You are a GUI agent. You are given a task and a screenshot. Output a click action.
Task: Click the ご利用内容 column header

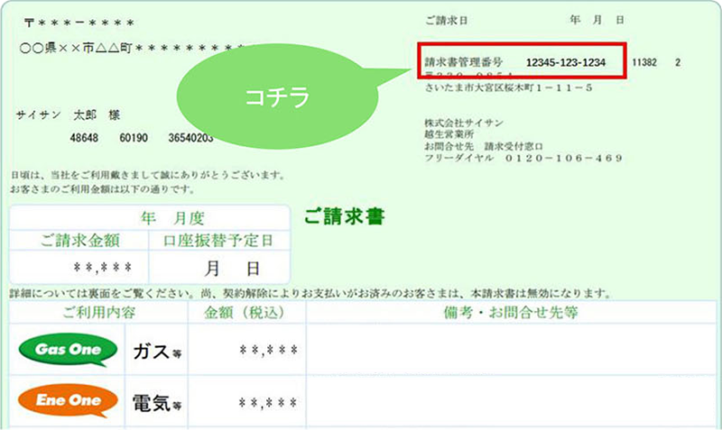pyautogui.click(x=98, y=313)
